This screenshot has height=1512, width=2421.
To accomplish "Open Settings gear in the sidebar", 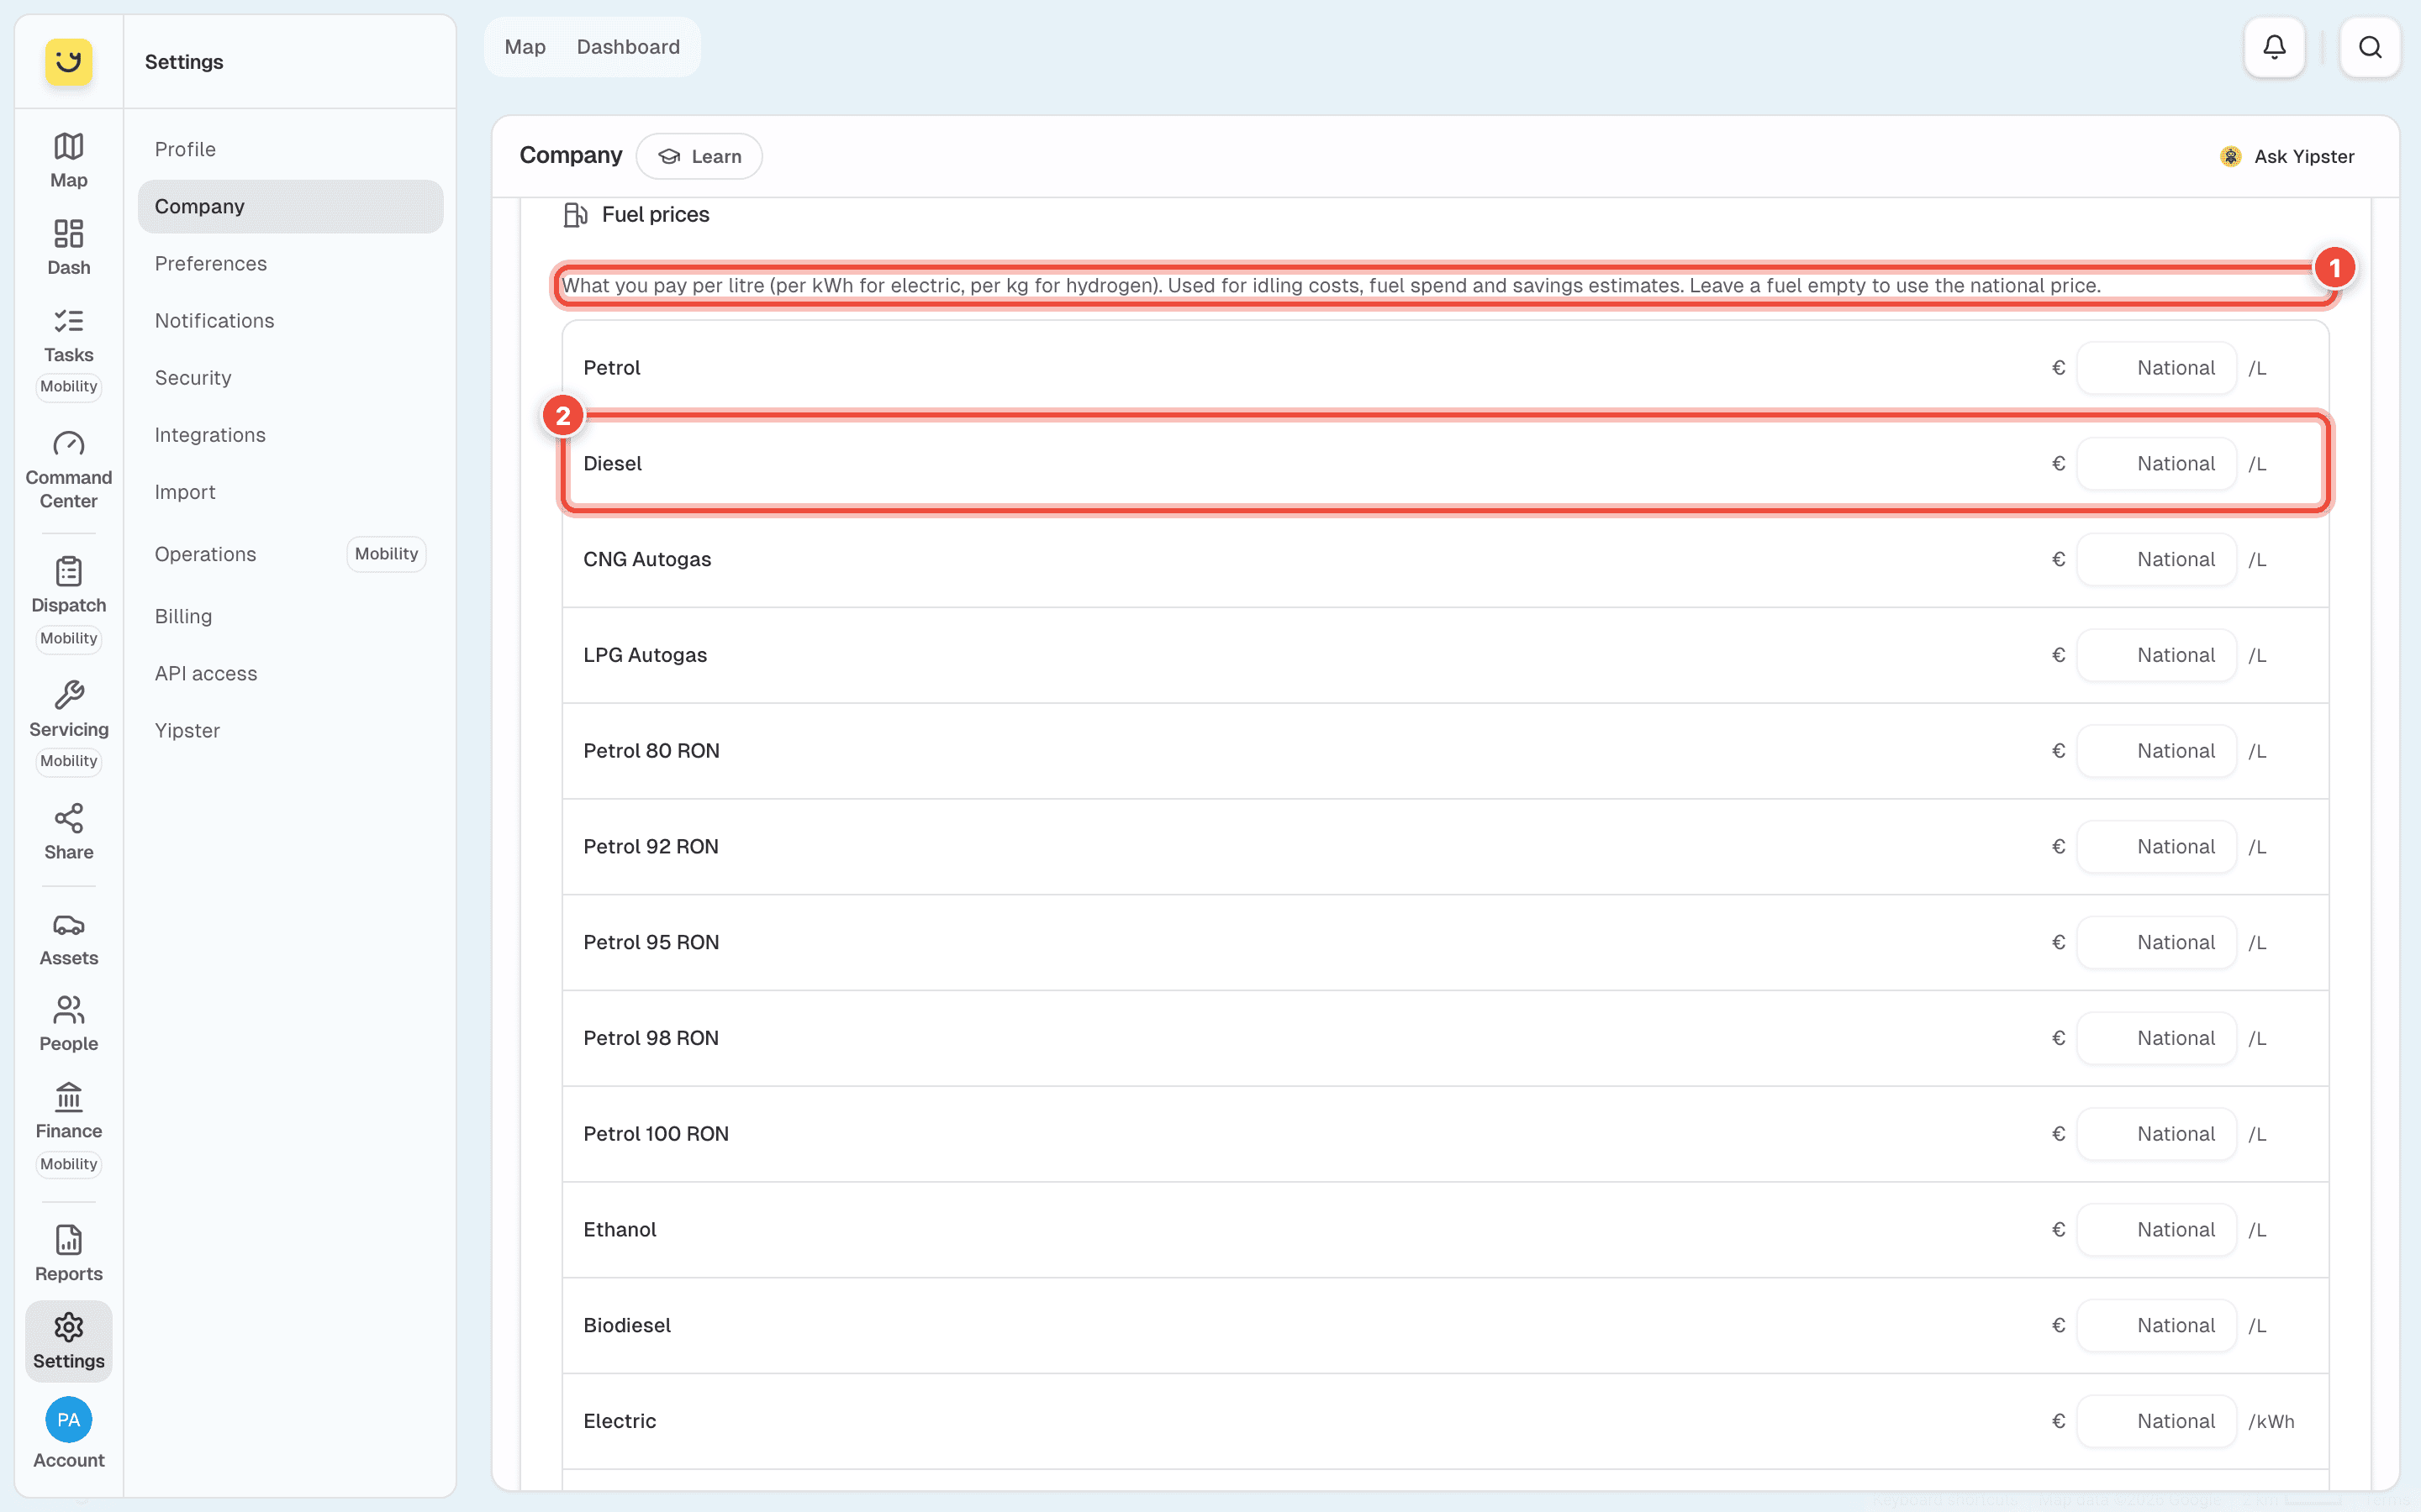I will coord(68,1341).
